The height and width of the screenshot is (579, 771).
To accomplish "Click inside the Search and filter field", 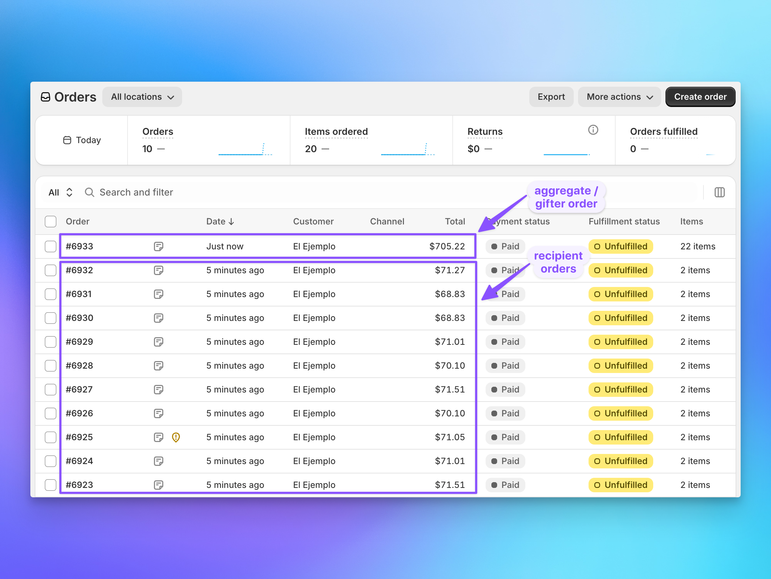I will tap(136, 192).
